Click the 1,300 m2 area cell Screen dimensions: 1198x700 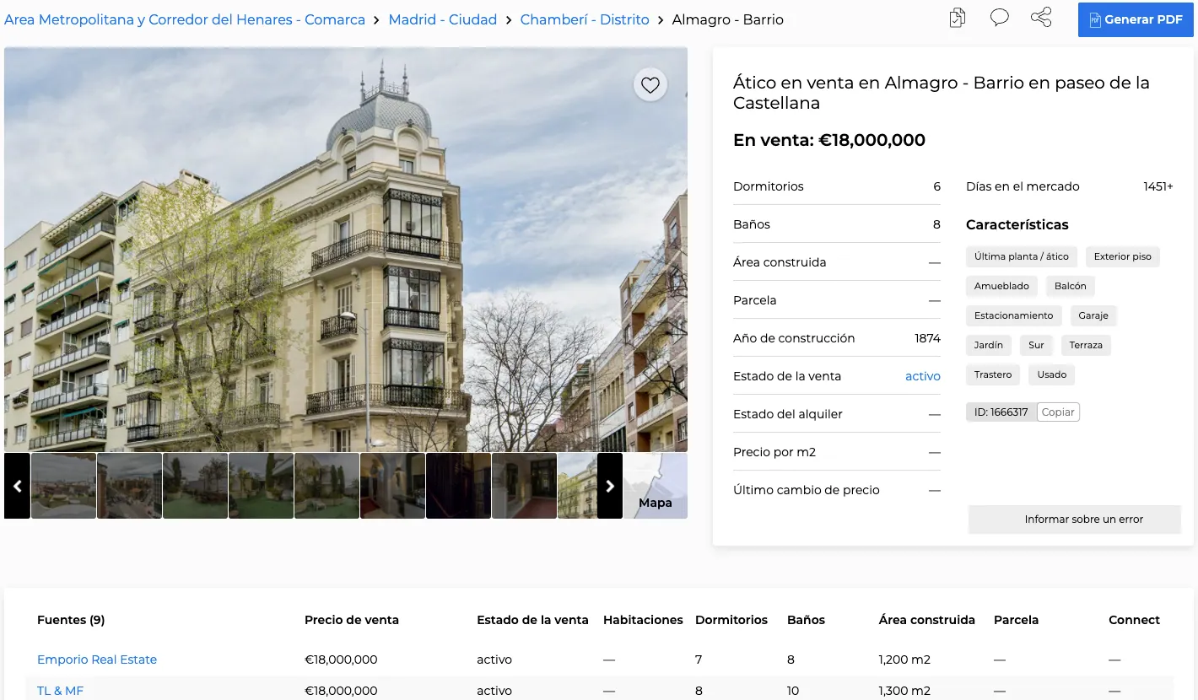(x=904, y=691)
